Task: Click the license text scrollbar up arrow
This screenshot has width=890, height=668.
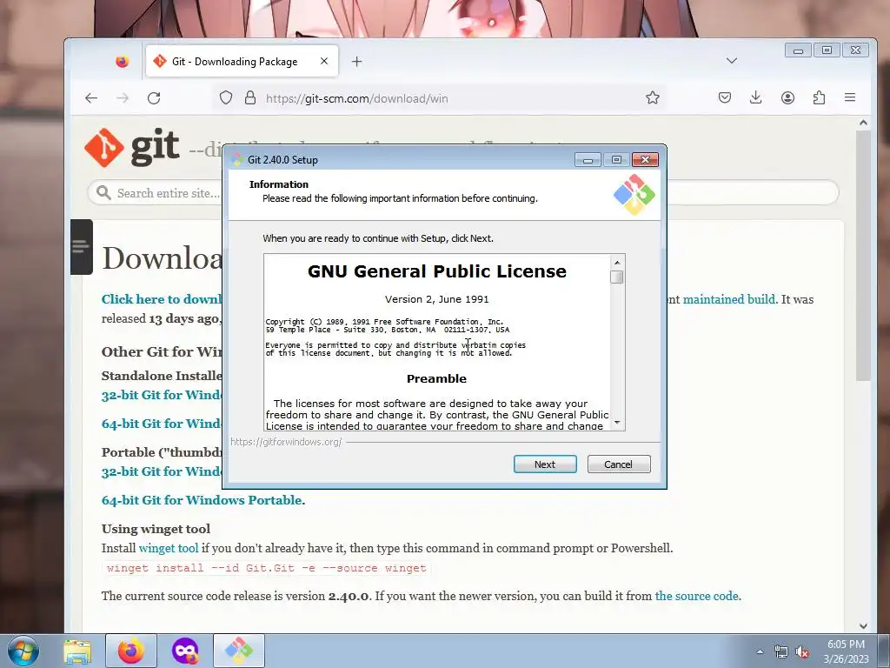Action: pyautogui.click(x=617, y=262)
